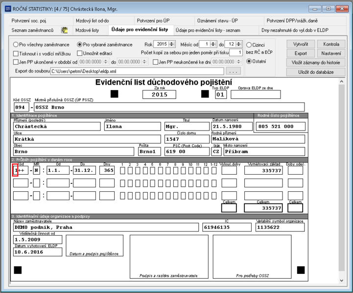Screen dimensions: 353x293
Task: Click the Variabilní symbol 1135622 field
Action: tap(280, 227)
